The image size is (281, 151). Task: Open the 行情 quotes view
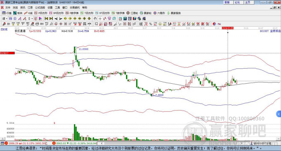tap(7, 13)
